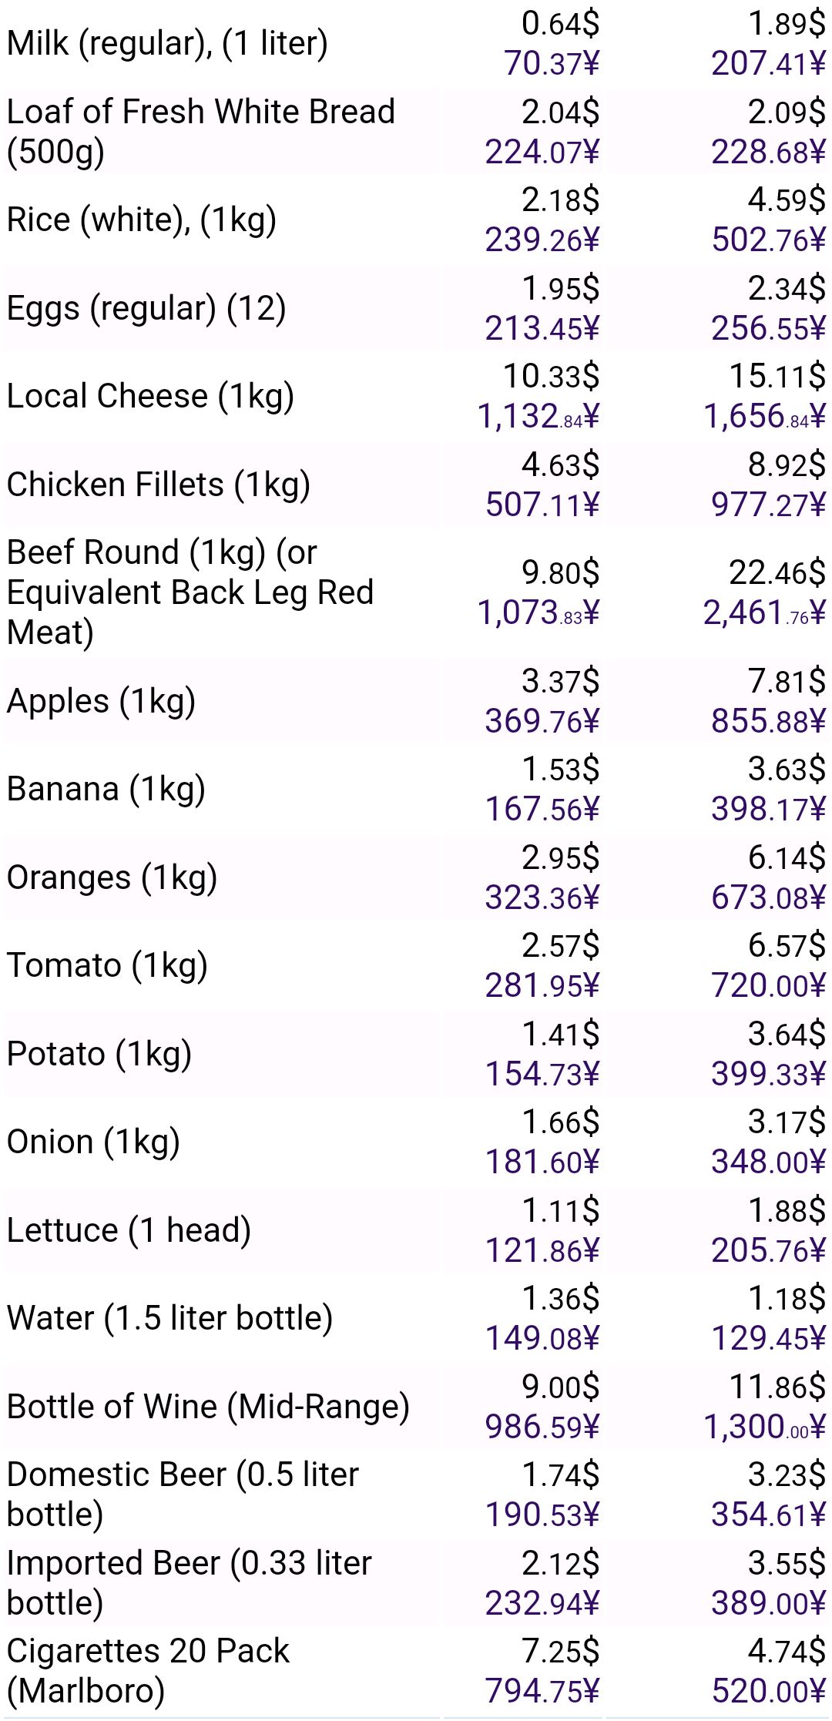Click the Apples (1kg) row label

(x=101, y=702)
